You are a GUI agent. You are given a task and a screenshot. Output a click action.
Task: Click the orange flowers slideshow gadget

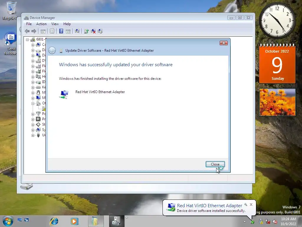coord(277,102)
